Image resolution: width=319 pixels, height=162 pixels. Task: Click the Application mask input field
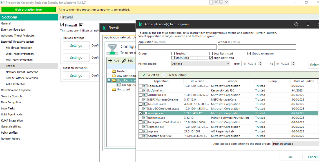[x=177, y=47]
